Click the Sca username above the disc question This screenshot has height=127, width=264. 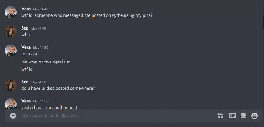25,82
